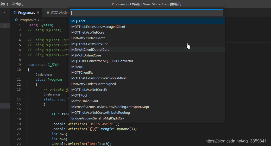
Task: Choose BridgeArduinoSerialToMqttSplitCsv package
Action: tap(147, 118)
